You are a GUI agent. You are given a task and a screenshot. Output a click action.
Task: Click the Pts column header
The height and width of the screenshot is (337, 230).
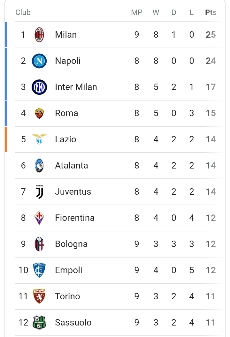click(211, 12)
